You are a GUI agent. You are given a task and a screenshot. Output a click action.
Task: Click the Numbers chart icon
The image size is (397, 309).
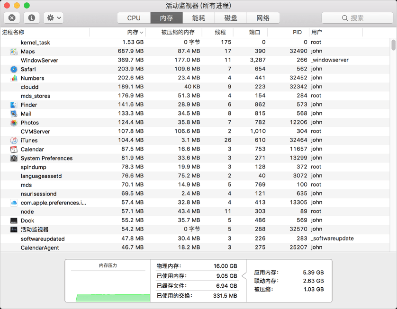pyautogui.click(x=14, y=78)
